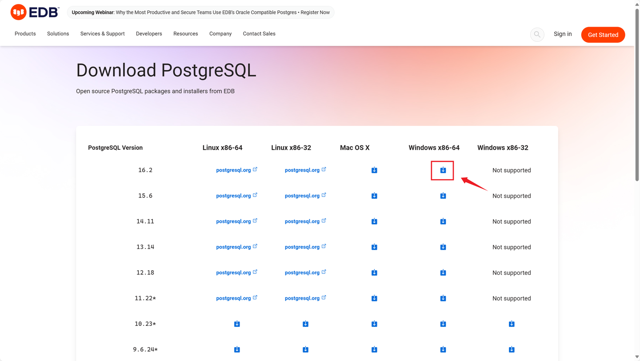Open postgresql.org link for 14.11 Linux x86-64
Screen dimensions: 640x361
pyautogui.click(x=237, y=221)
